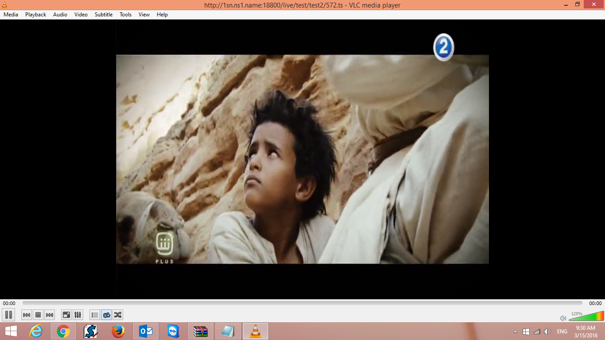
Task: Toggle random shuffle playback
Action: tap(118, 315)
